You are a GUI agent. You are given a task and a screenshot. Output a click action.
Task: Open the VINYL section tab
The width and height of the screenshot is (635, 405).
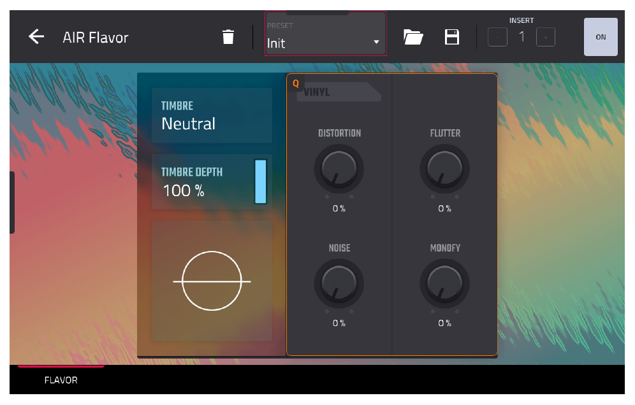(339, 92)
